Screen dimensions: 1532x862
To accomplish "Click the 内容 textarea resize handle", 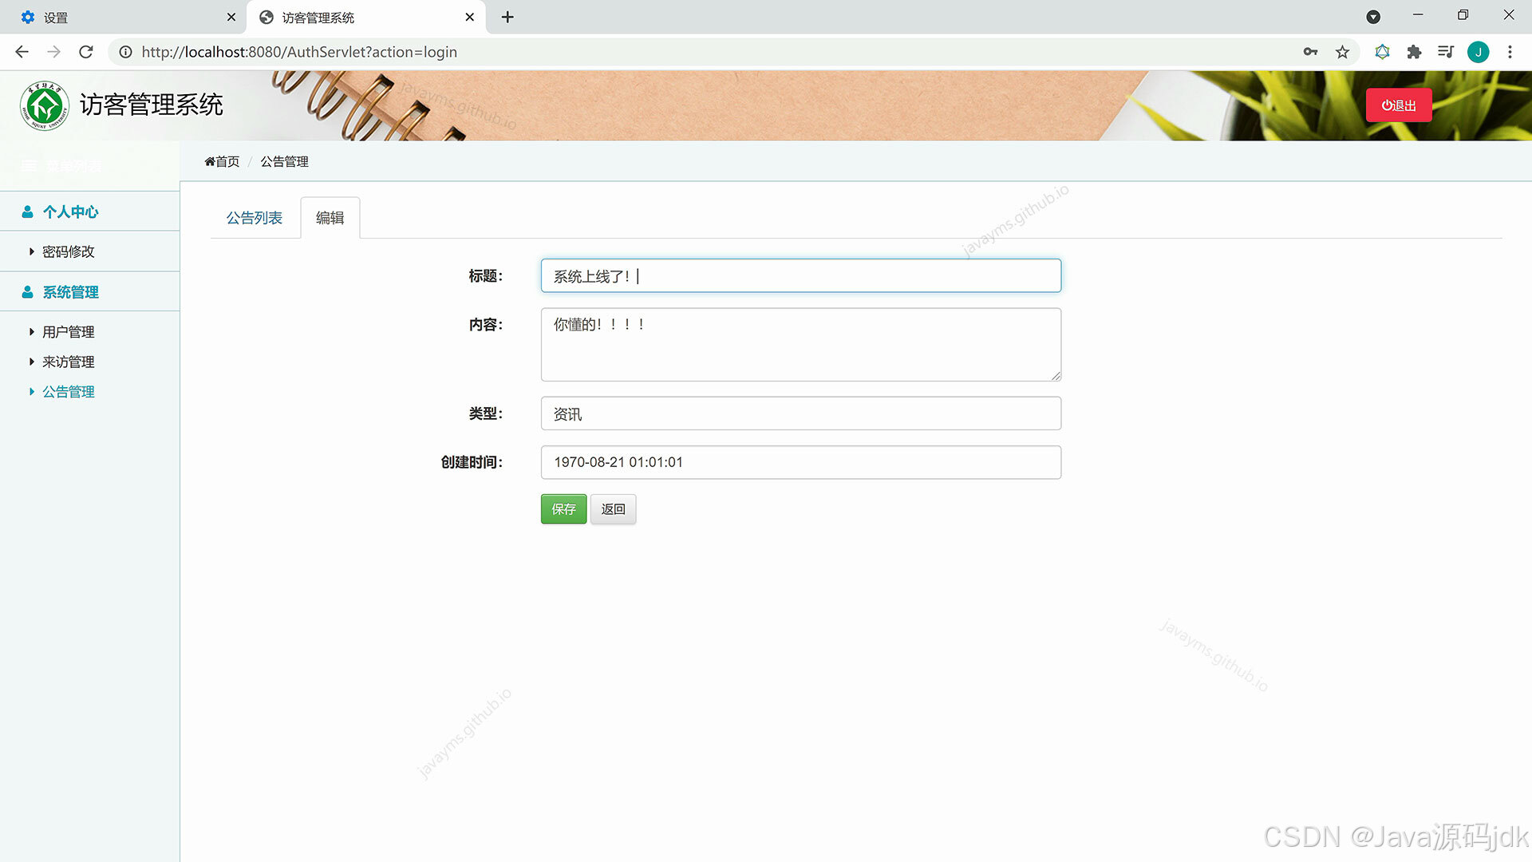I will coord(1056,376).
